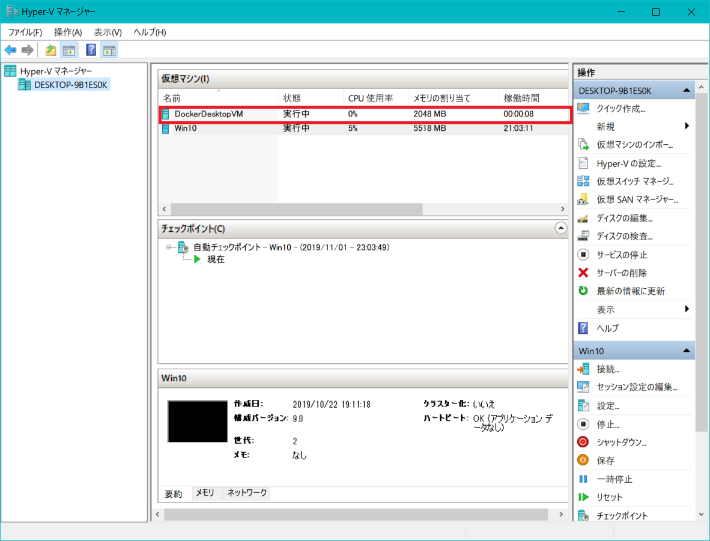Collapse the DESKTOP-9B1ES0K actions section

point(687,91)
